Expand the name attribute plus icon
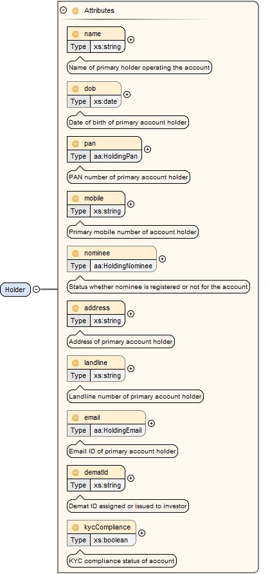 pos(130,39)
